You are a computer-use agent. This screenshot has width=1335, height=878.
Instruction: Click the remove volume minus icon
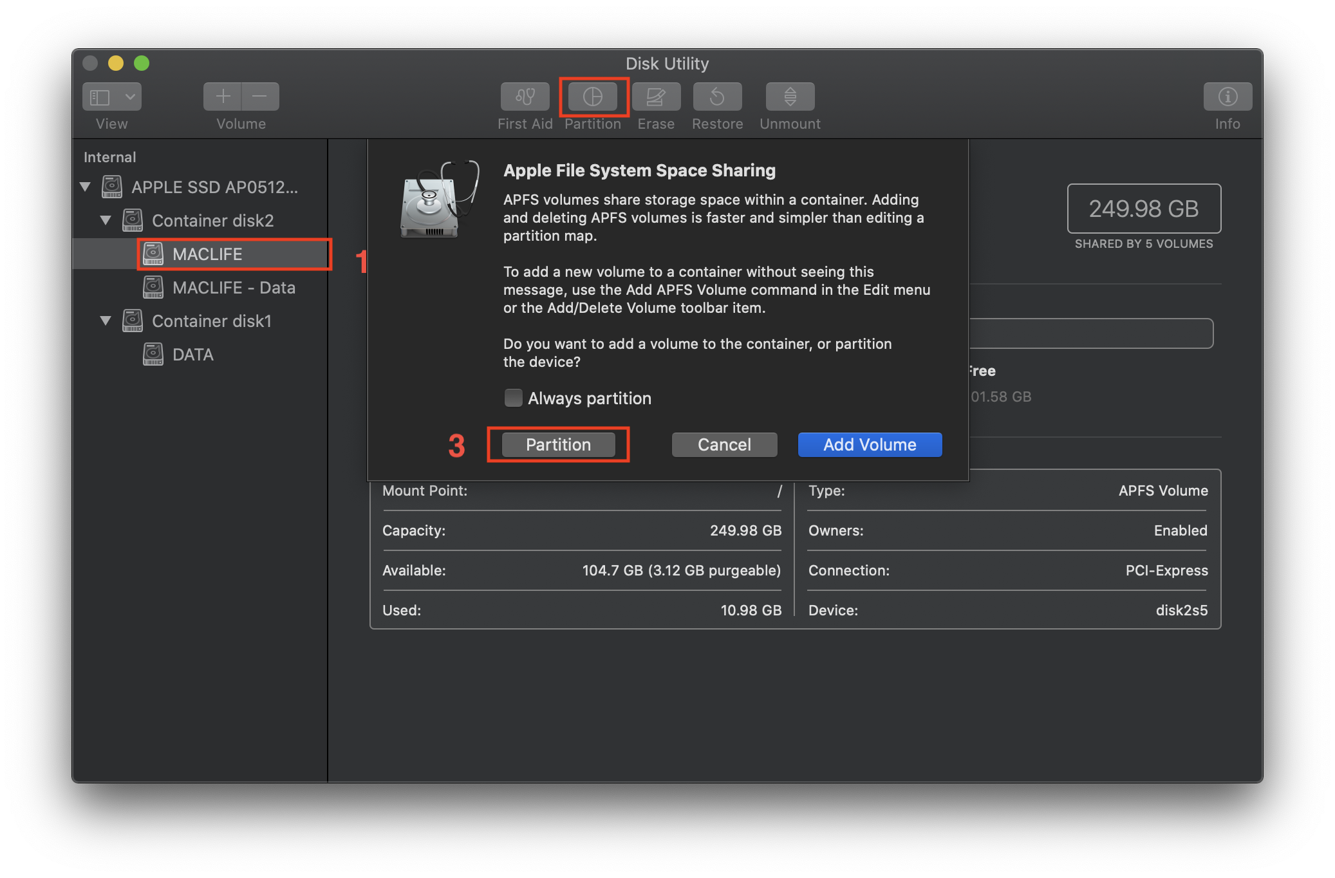pyautogui.click(x=260, y=97)
